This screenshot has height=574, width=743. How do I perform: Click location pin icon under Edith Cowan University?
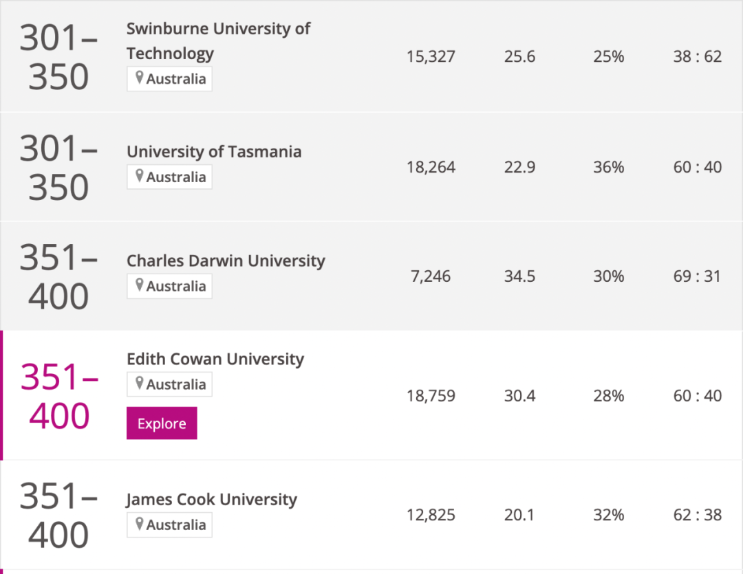(x=140, y=384)
